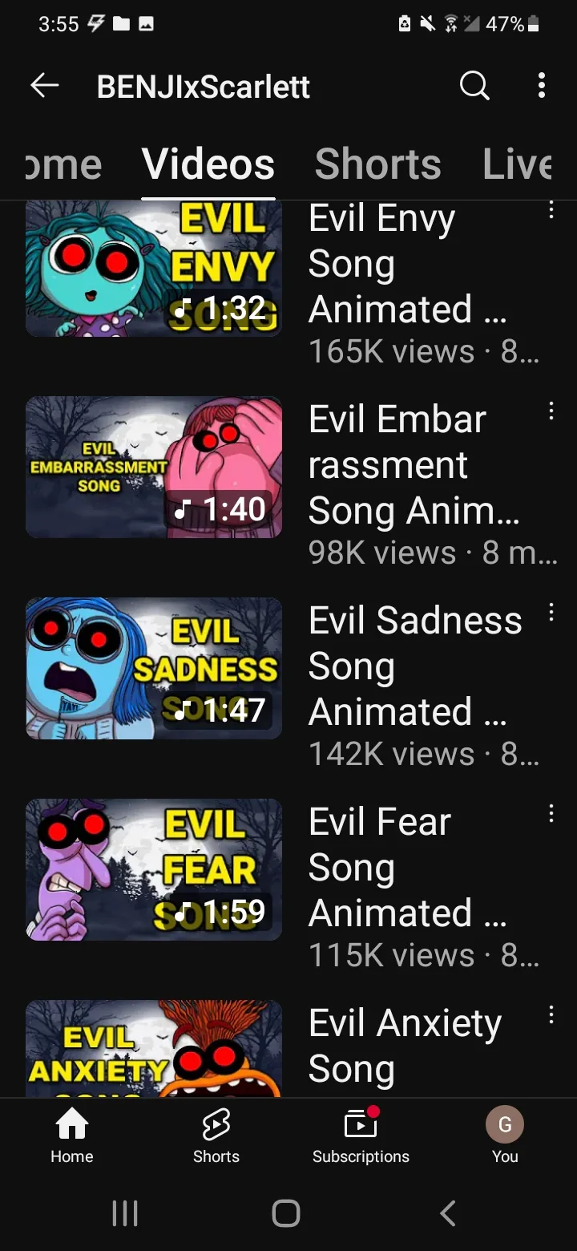Open options for Evil Embarrassment Song video
This screenshot has width=577, height=1251.
coord(551,411)
